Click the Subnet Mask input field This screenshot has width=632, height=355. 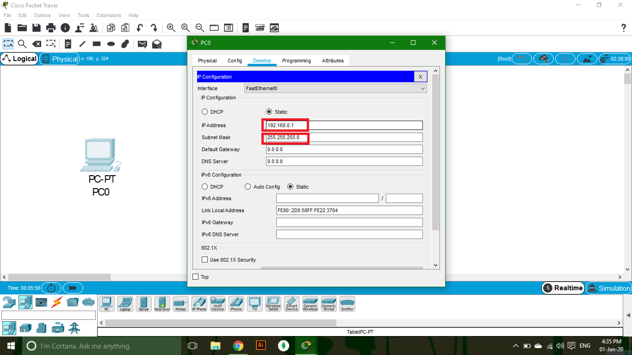[344, 137]
